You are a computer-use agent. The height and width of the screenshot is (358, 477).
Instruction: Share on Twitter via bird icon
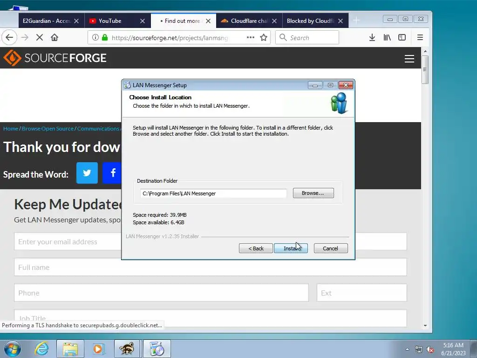(87, 173)
